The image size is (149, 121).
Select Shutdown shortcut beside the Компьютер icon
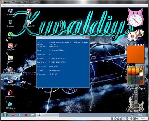29,12
